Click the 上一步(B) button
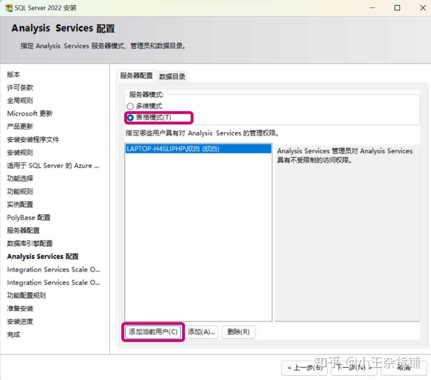Viewport: 431px width, 380px height. [x=304, y=368]
